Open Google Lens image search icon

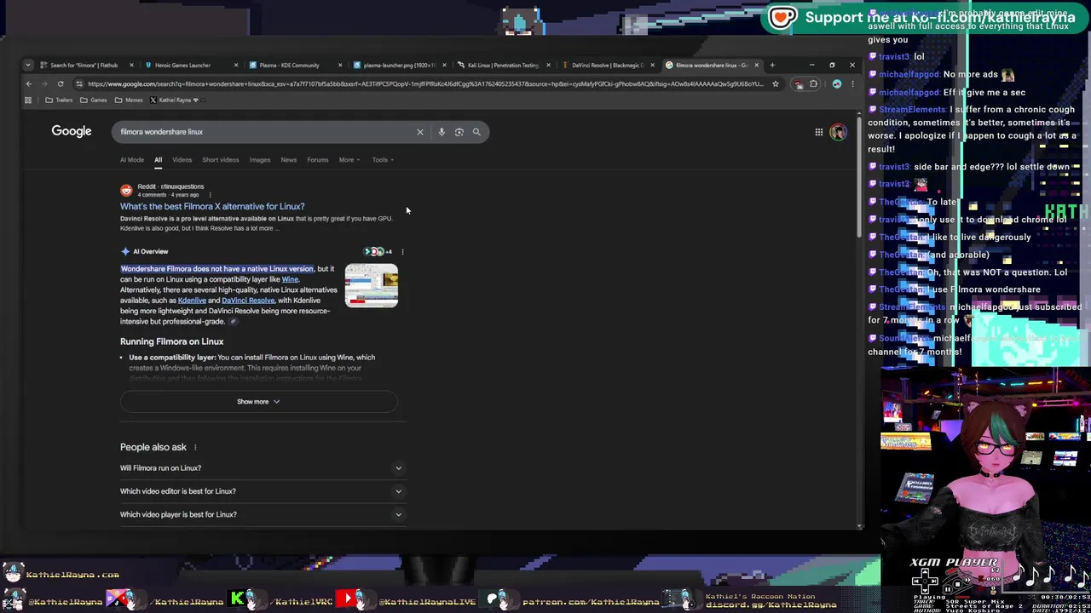coord(459,132)
